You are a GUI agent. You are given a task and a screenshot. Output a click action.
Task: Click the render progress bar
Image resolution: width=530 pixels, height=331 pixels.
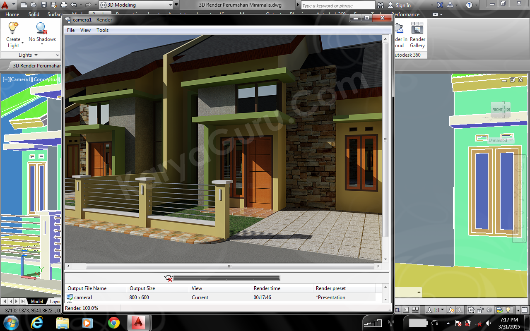pos(226,278)
